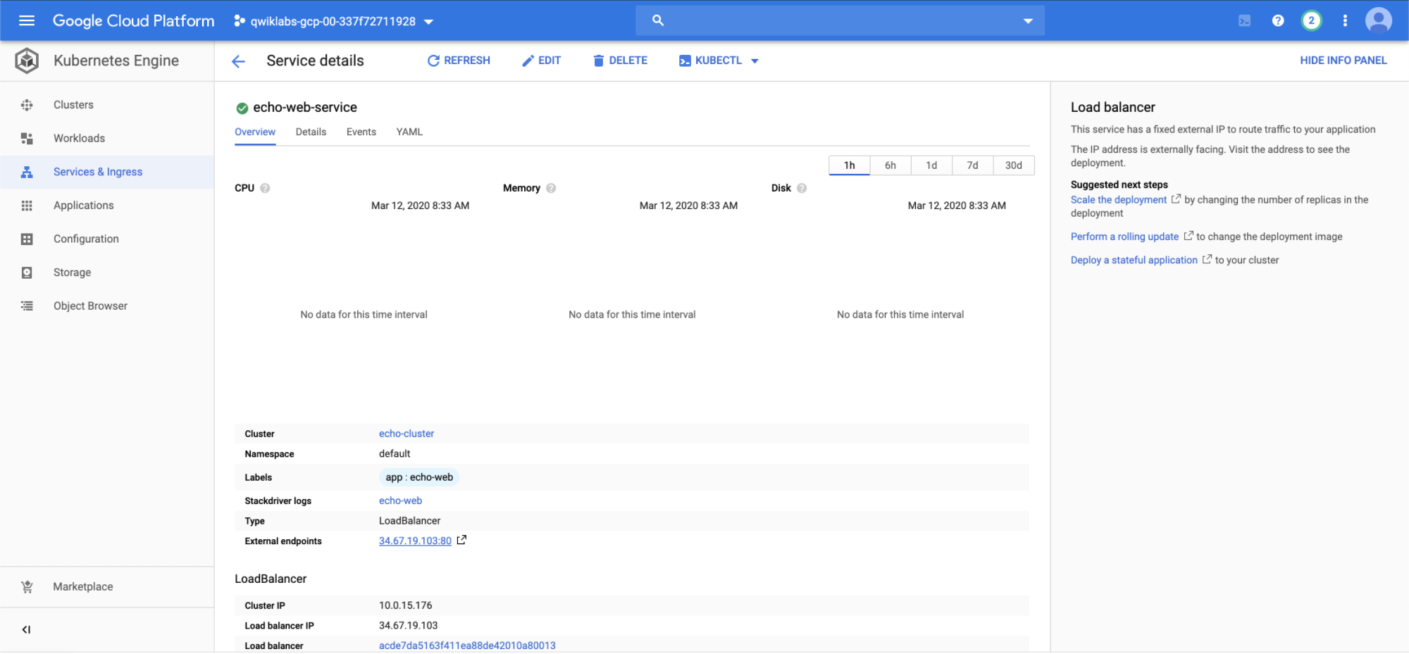This screenshot has width=1409, height=654.
Task: Click the CPU help info icon
Action: point(265,188)
